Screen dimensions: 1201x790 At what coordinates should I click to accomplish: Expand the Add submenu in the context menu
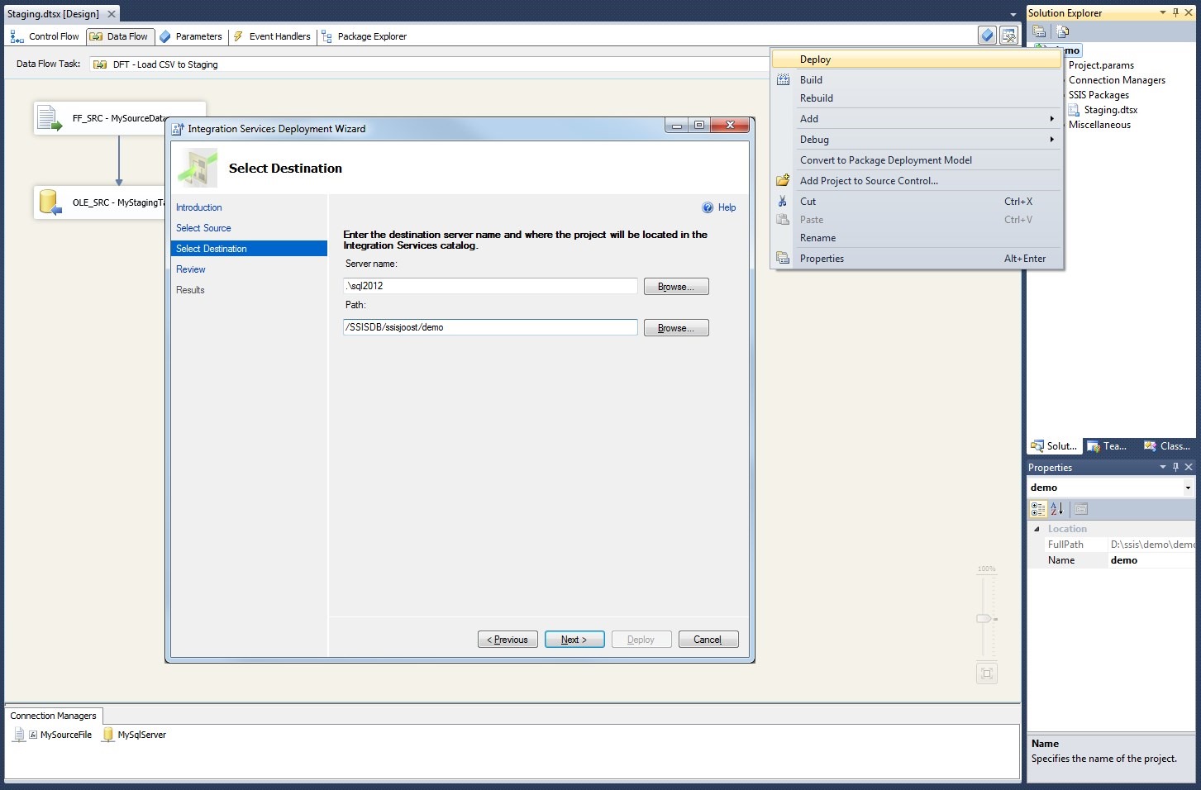(926, 118)
